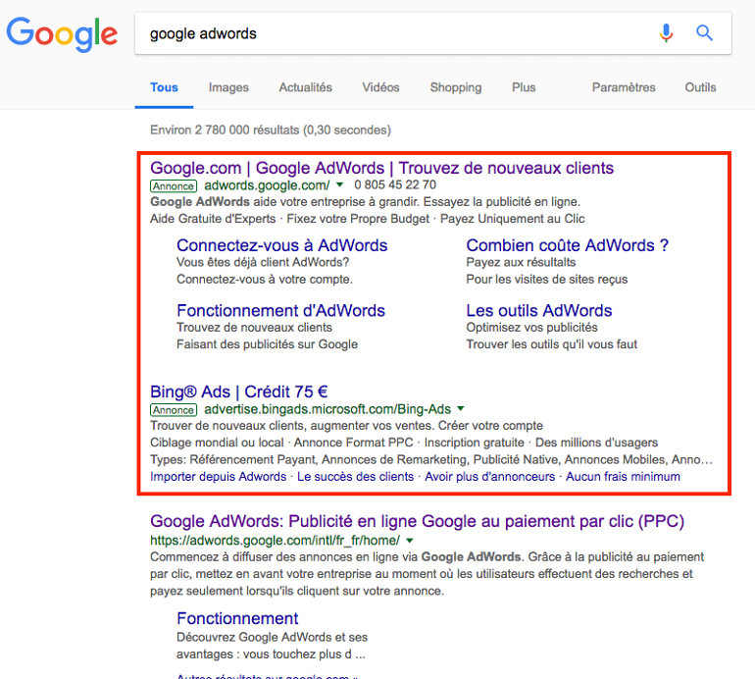Click the adwords.google.com/ green URL
Viewport: 755px width, 679px height.
click(x=267, y=185)
